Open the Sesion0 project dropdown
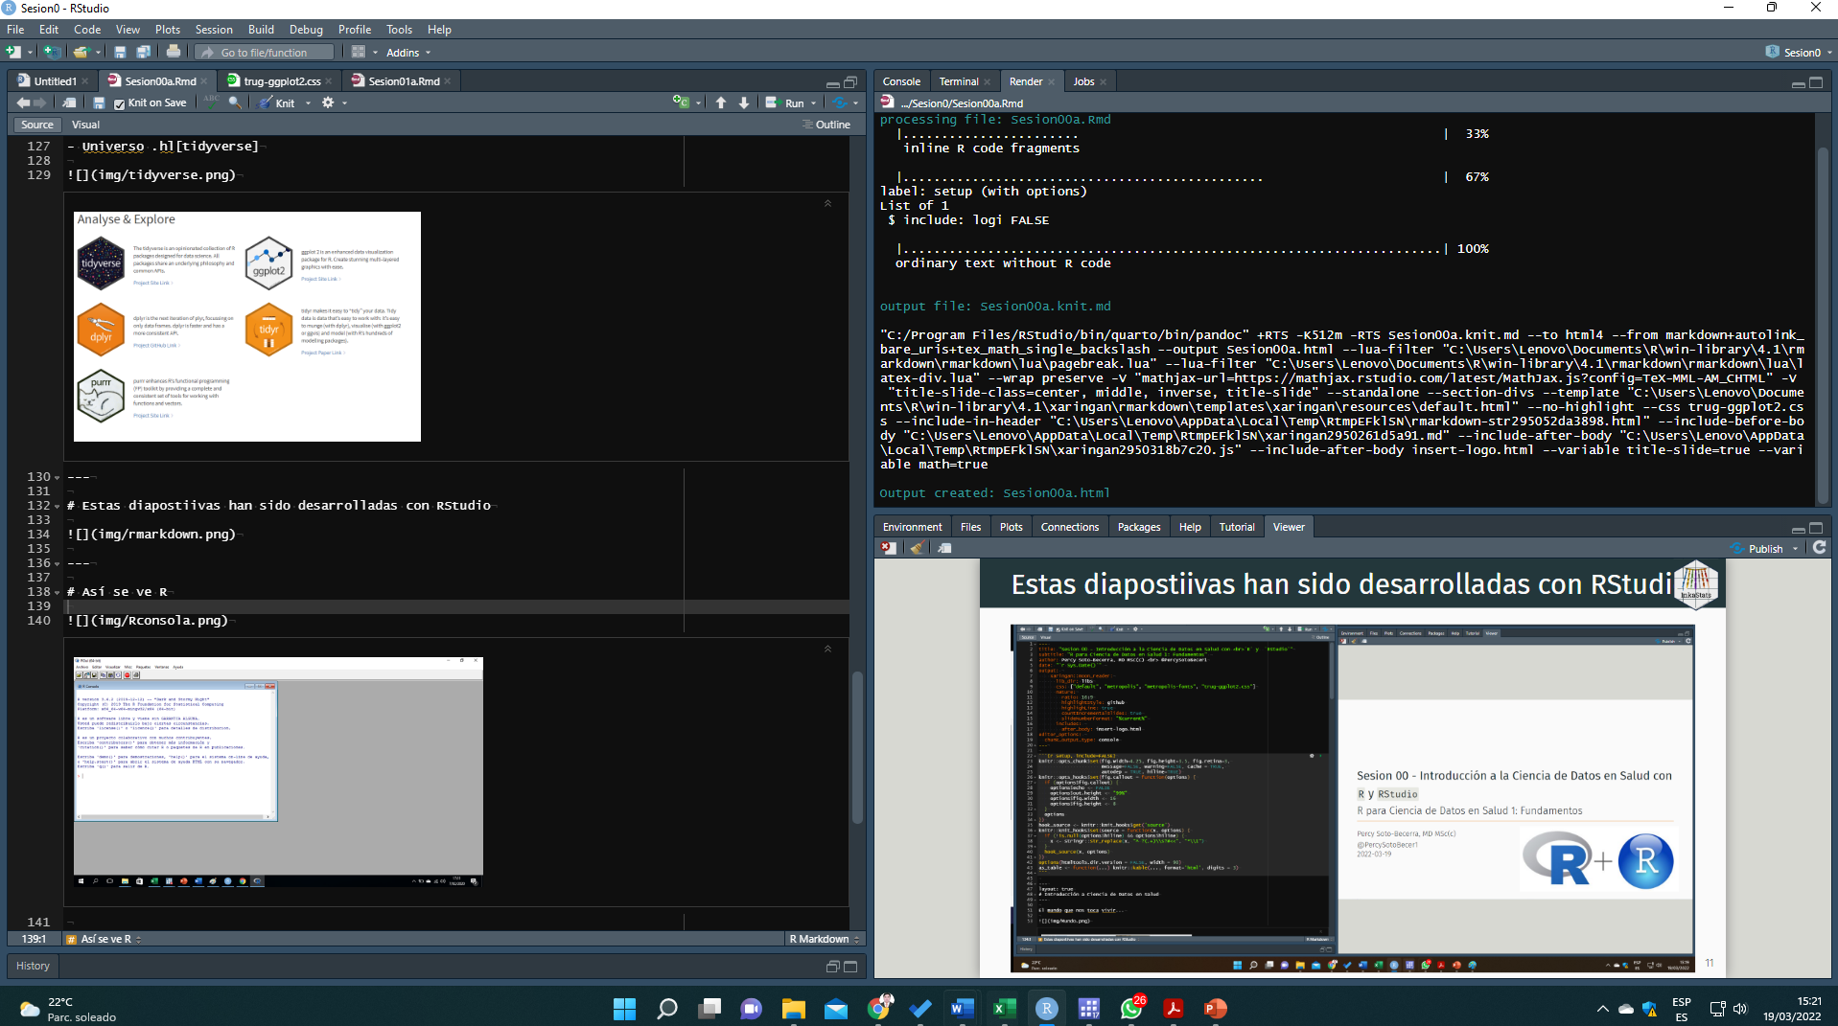The height and width of the screenshot is (1026, 1838). tap(1800, 53)
